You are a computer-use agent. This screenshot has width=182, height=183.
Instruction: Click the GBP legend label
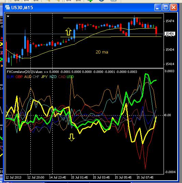coord(19,77)
